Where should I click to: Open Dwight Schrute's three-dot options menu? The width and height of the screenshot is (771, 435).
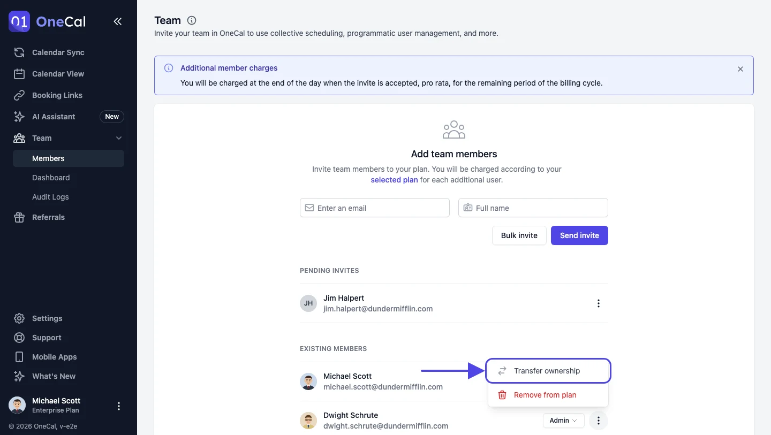coord(599,421)
